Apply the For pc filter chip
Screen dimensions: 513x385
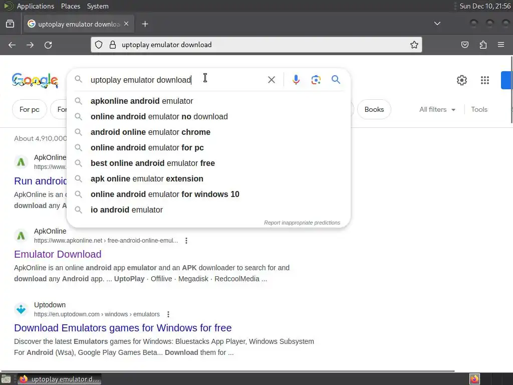coord(30,109)
